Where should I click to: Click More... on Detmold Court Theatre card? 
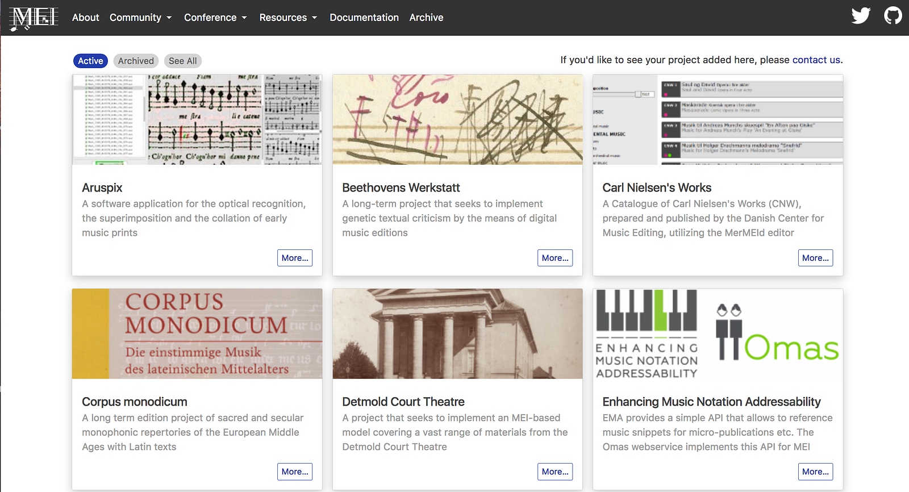(x=555, y=472)
